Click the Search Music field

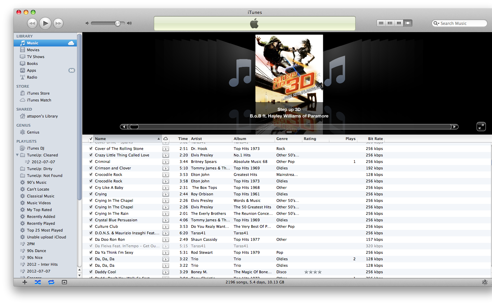460,23
